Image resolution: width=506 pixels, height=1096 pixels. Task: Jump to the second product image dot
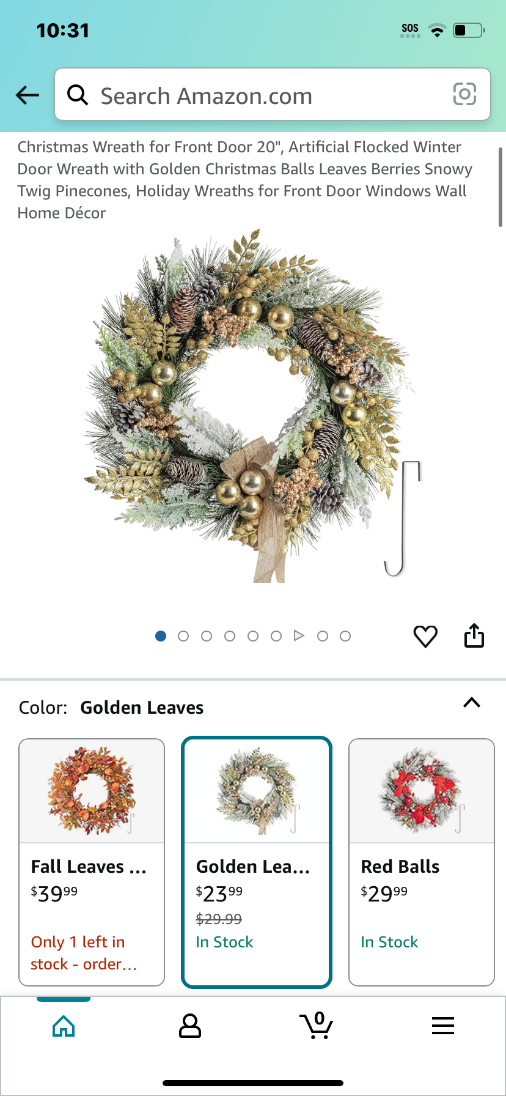pos(183,636)
